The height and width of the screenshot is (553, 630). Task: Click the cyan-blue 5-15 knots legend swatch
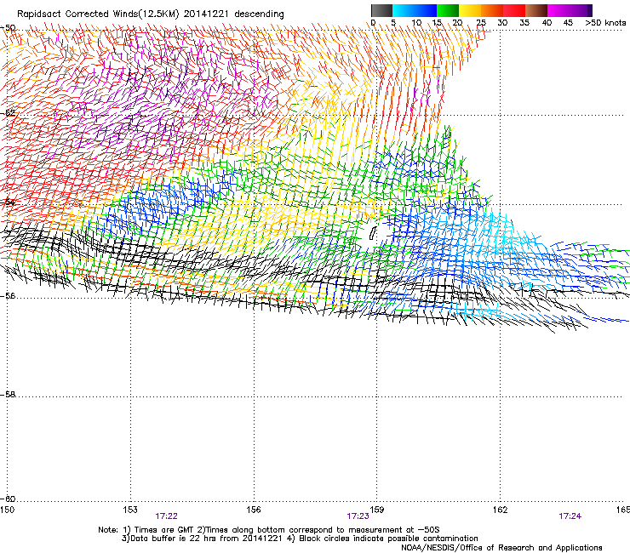415,10
